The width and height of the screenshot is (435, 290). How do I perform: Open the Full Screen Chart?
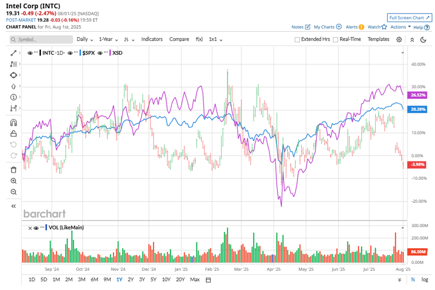pos(409,18)
